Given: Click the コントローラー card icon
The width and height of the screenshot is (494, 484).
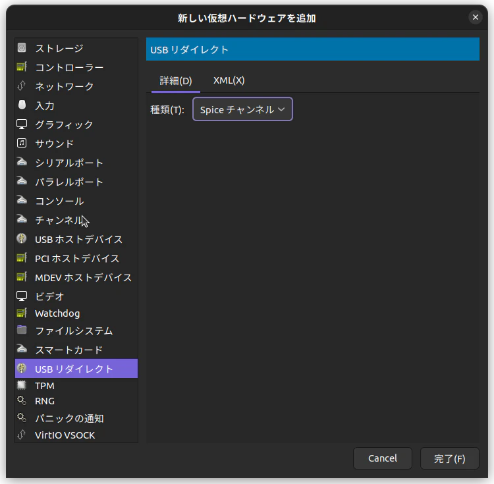Looking at the screenshot, I should [x=22, y=67].
